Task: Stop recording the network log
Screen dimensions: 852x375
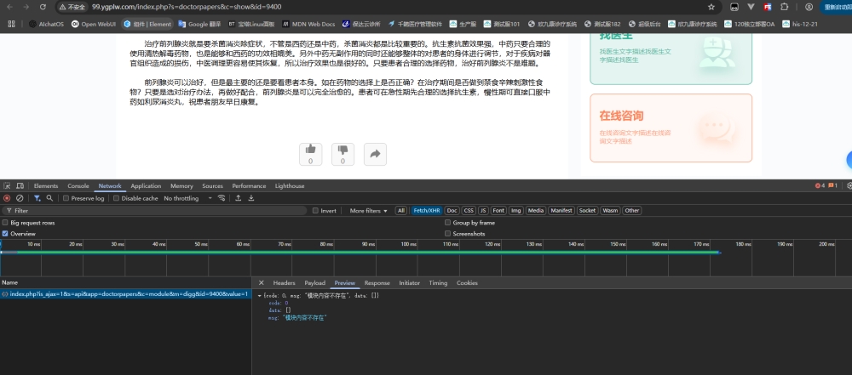Action: [7, 198]
